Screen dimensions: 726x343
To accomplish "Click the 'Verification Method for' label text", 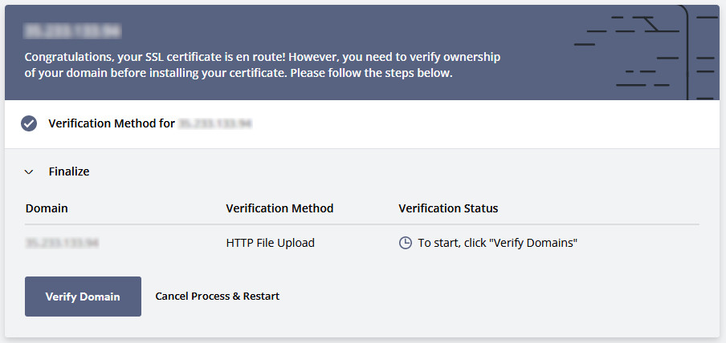I will click(112, 123).
